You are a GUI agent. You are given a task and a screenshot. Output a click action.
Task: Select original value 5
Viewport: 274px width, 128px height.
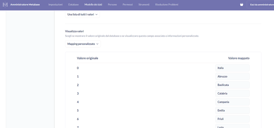click(x=78, y=111)
